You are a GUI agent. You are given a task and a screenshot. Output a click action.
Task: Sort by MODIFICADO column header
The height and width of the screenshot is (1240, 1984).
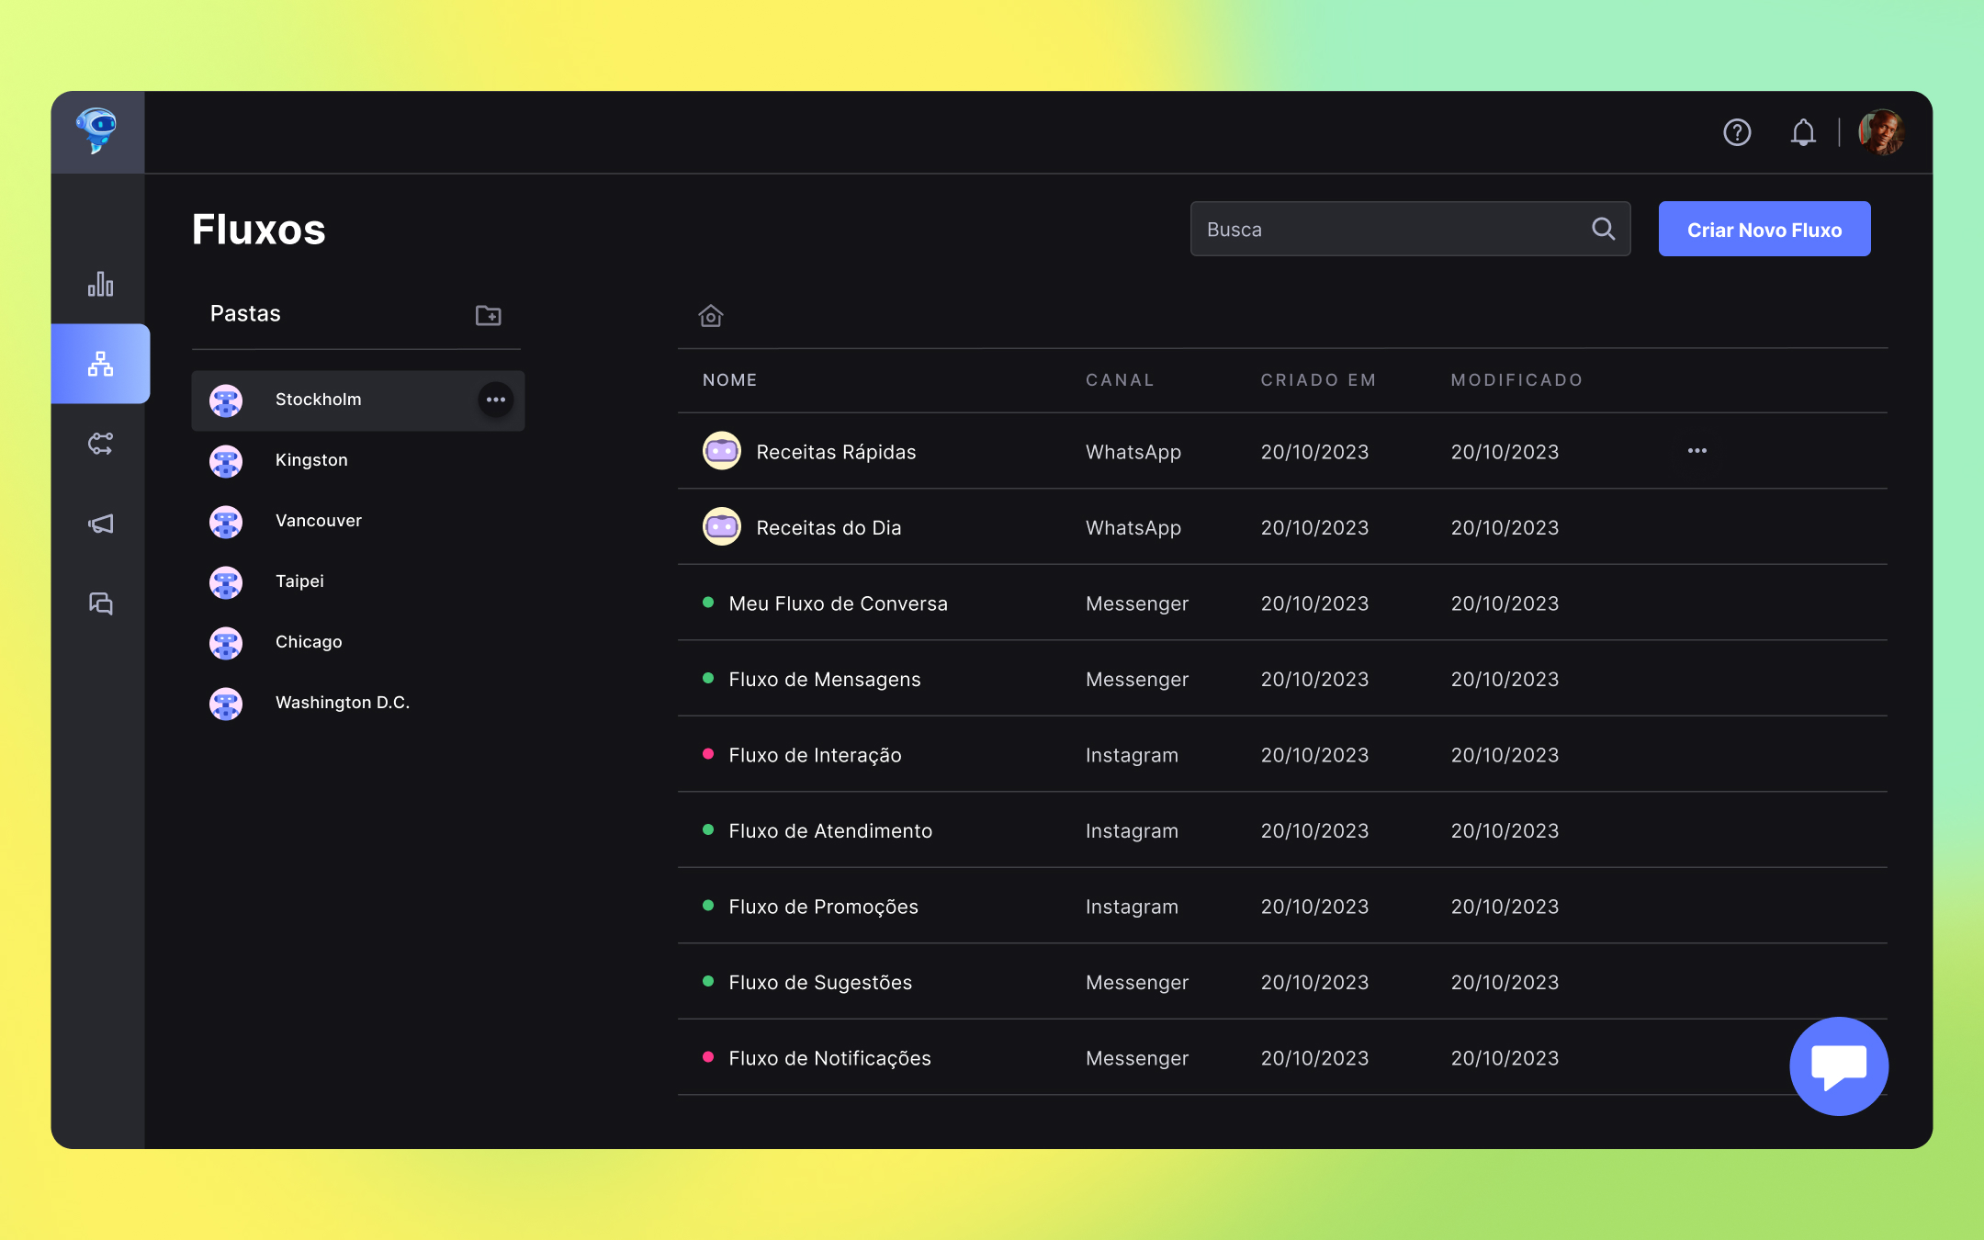click(x=1516, y=380)
